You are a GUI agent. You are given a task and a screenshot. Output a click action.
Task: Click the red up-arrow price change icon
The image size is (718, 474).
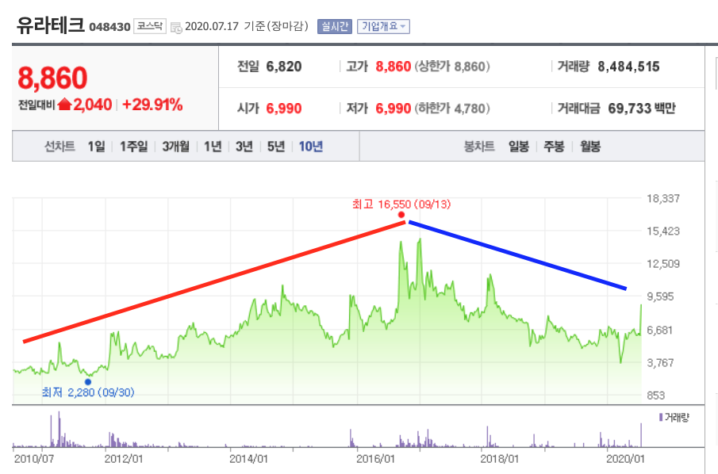pos(64,105)
